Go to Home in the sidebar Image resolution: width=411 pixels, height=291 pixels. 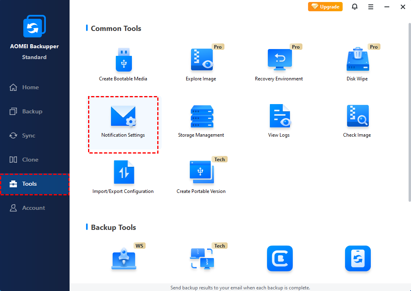[x=35, y=87]
